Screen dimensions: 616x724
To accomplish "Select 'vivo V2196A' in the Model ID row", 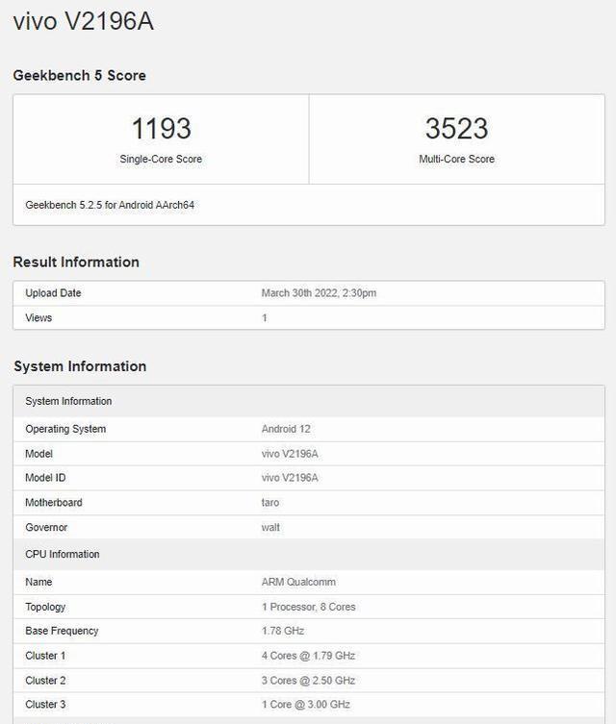I will (x=290, y=478).
